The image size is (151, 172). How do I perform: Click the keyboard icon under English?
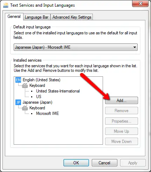pos(25,85)
